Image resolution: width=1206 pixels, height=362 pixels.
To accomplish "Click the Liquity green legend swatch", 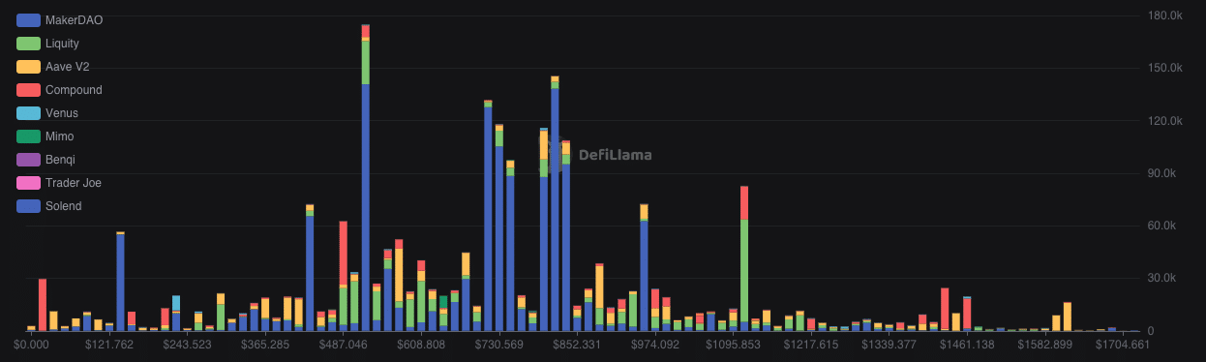I will [x=29, y=44].
